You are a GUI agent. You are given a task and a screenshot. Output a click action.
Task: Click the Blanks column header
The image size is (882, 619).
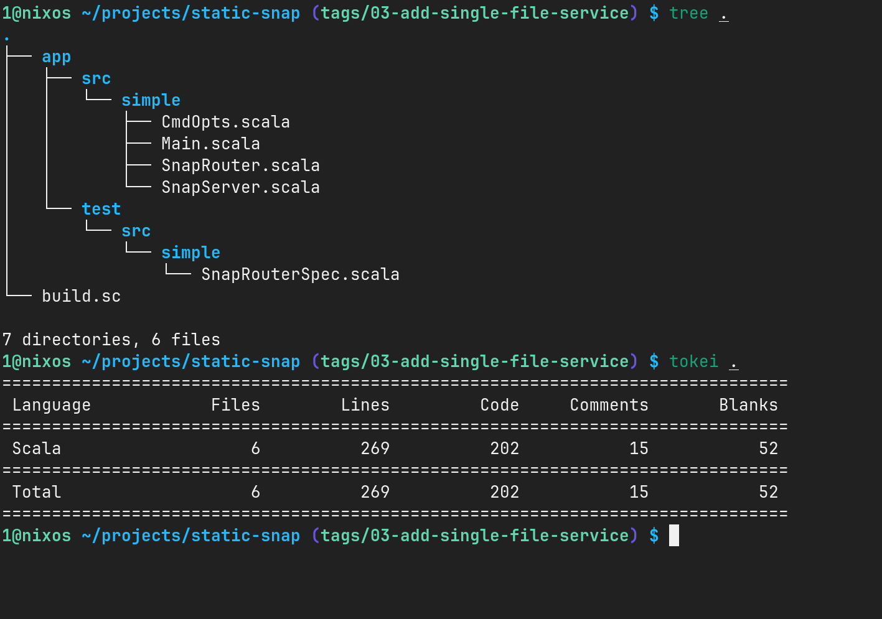[748, 405]
